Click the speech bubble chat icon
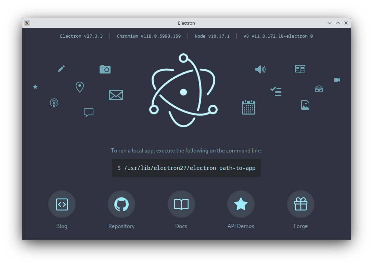 pyautogui.click(x=89, y=112)
